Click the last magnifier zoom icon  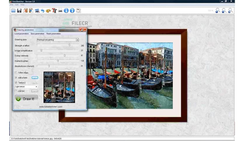tap(230, 10)
